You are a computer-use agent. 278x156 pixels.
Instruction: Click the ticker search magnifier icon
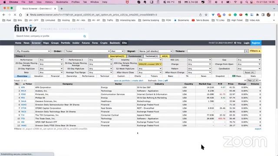pyautogui.click(x=85, y=36)
